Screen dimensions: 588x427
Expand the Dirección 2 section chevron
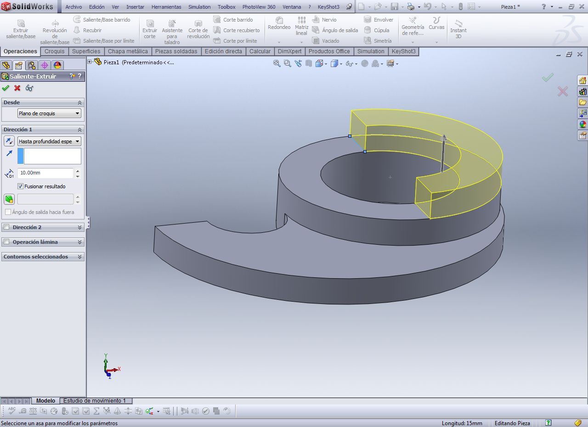point(79,227)
